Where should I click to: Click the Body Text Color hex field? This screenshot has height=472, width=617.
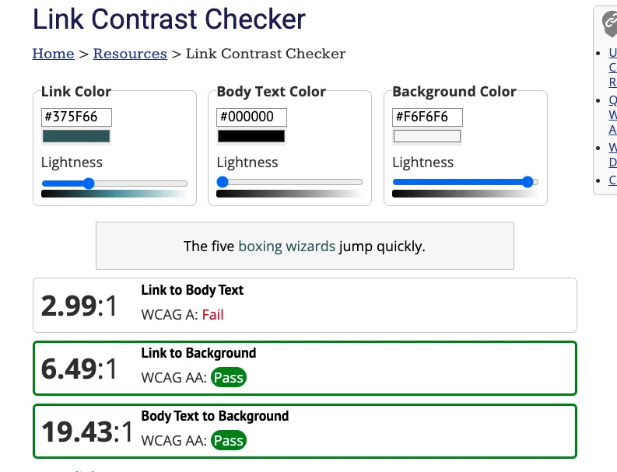(x=251, y=117)
